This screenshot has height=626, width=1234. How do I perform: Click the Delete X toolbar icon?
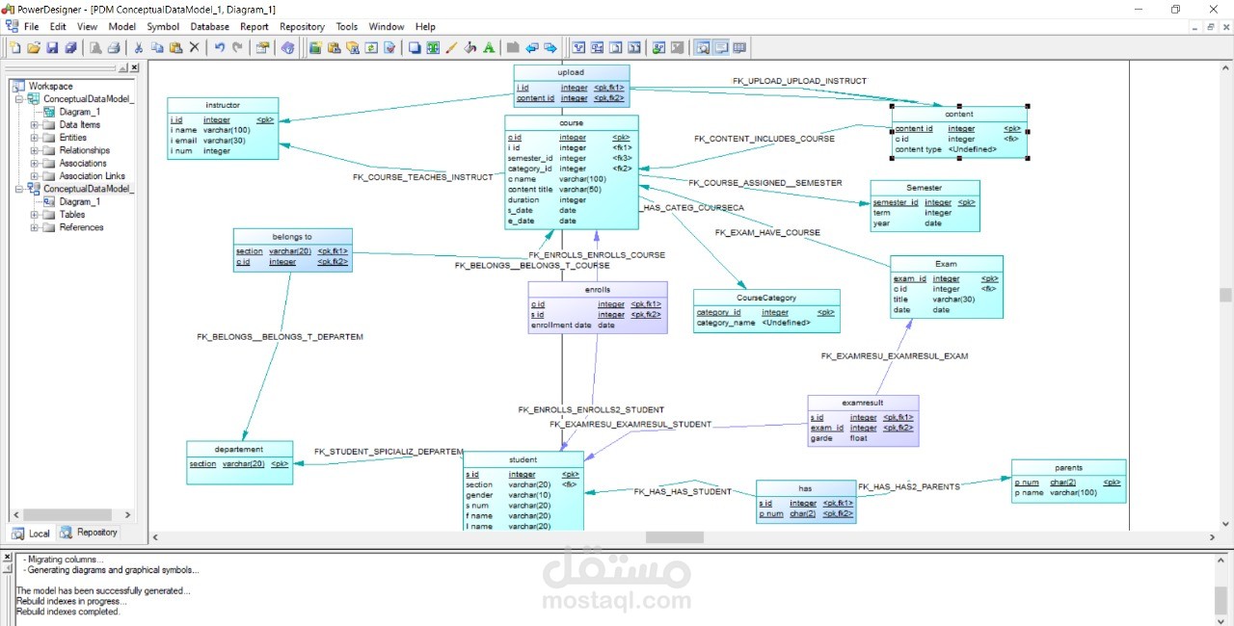pos(194,47)
